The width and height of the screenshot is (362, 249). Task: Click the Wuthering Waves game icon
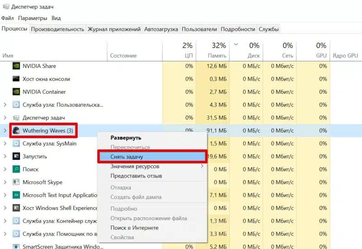pyautogui.click(x=17, y=131)
